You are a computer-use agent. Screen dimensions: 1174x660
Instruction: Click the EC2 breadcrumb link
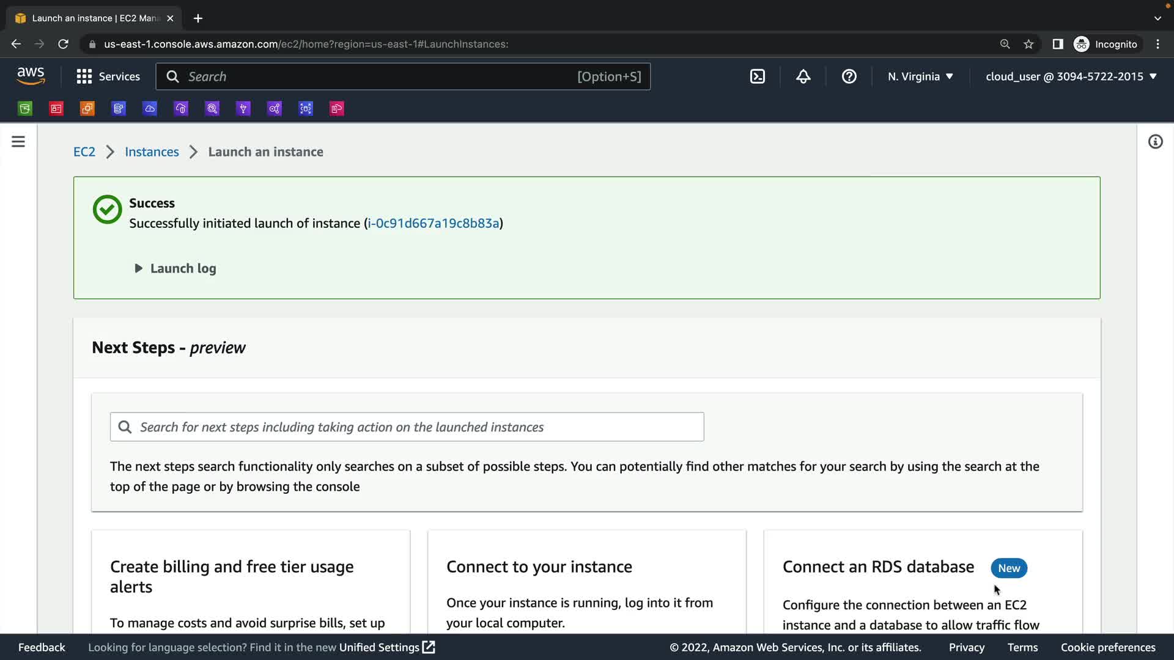84,152
